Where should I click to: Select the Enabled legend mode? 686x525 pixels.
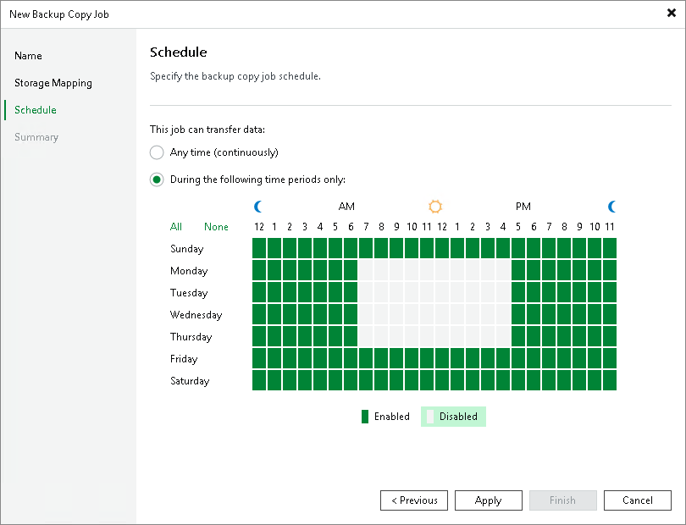[x=385, y=417]
